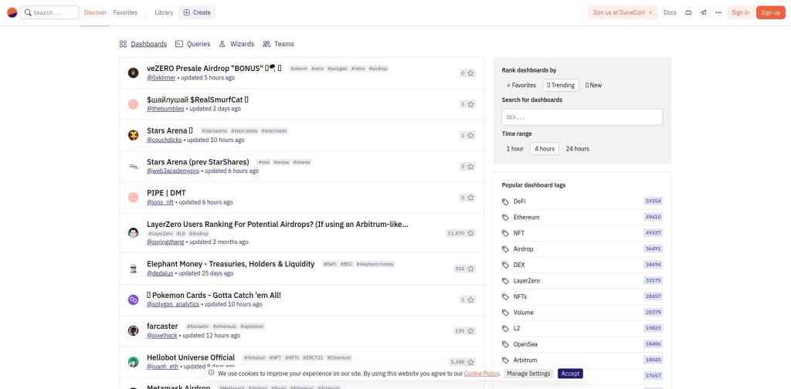
Task: Star the Stars Arena (prev StarShares) dashboard
Action: 470,166
